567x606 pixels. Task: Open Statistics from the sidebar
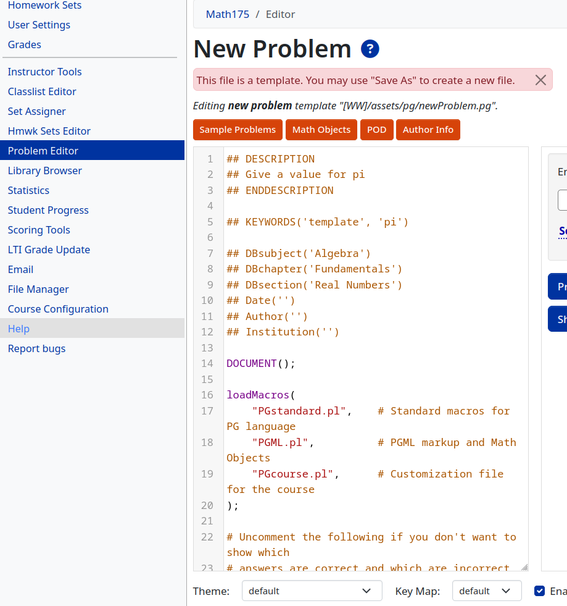tap(28, 190)
